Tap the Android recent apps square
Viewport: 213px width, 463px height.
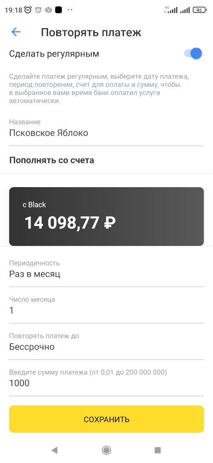tap(158, 450)
